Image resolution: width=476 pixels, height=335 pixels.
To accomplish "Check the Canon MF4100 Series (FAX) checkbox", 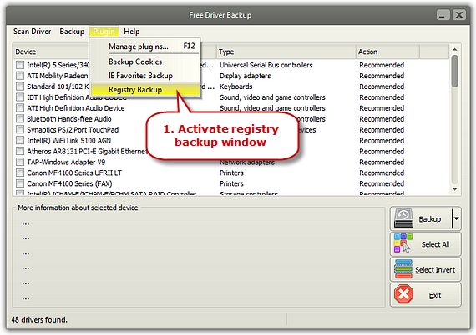I will [20, 183].
